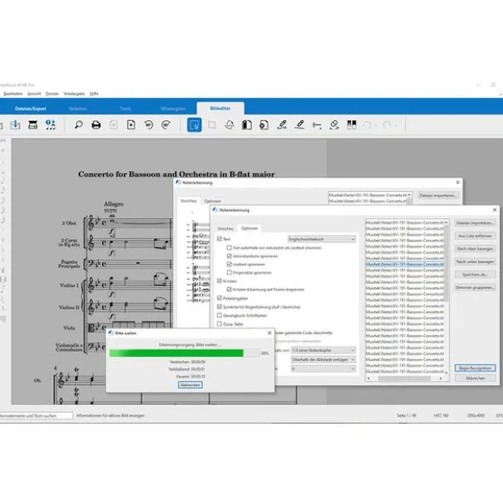The width and height of the screenshot is (503, 504).
Task: Select the highlighted selection pointer tool
Action: click(194, 125)
